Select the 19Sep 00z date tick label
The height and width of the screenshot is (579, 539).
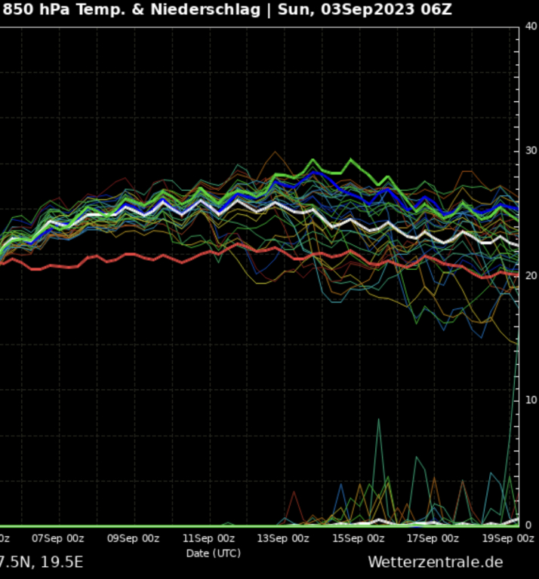(507, 538)
